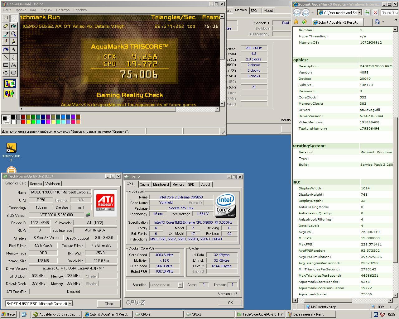Click the BIOS save icon in GPU-Z

pyautogui.click(x=88, y=215)
